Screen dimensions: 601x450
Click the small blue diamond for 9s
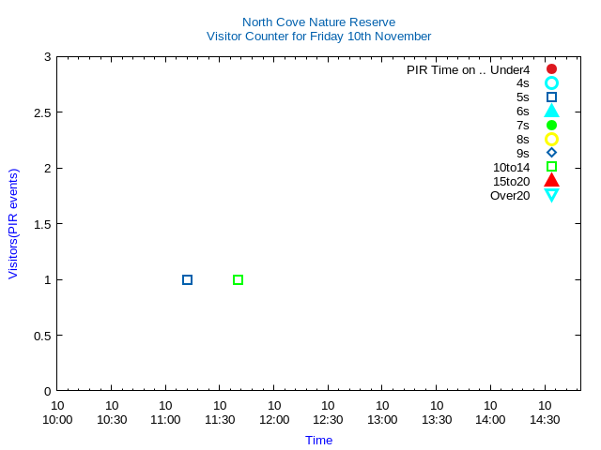[x=551, y=153]
